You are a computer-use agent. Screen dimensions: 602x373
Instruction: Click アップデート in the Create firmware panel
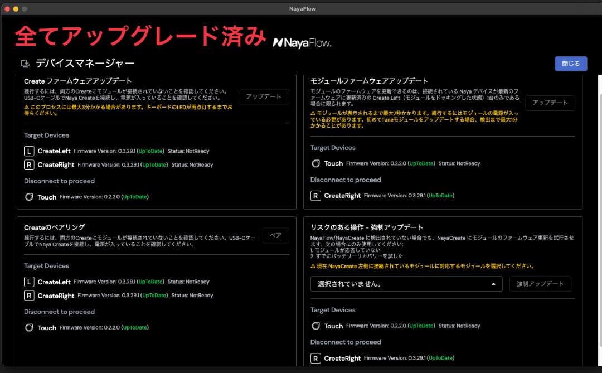click(264, 96)
